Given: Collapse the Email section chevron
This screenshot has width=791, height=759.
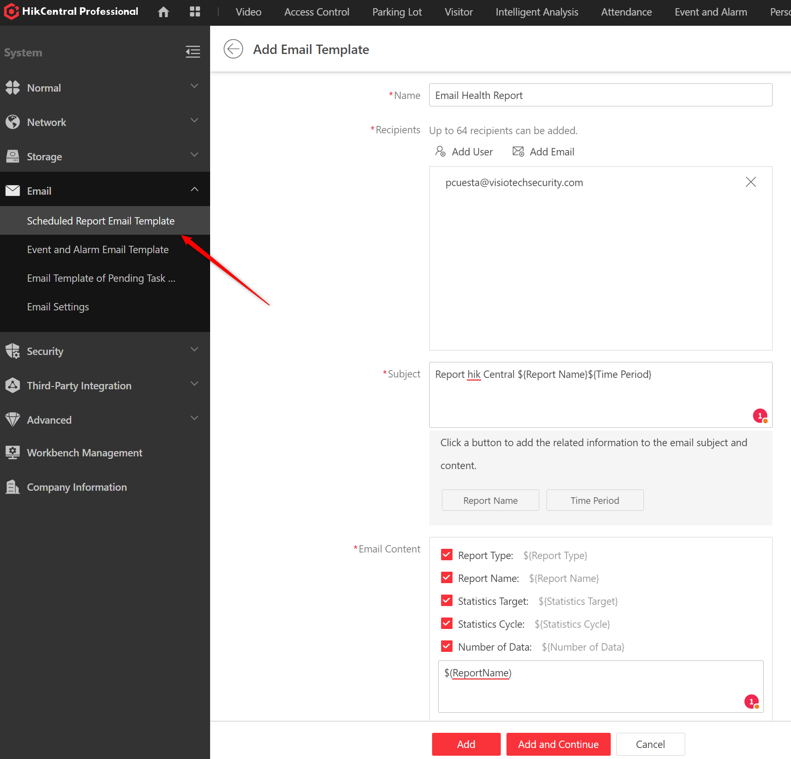Looking at the screenshot, I should pyautogui.click(x=195, y=189).
